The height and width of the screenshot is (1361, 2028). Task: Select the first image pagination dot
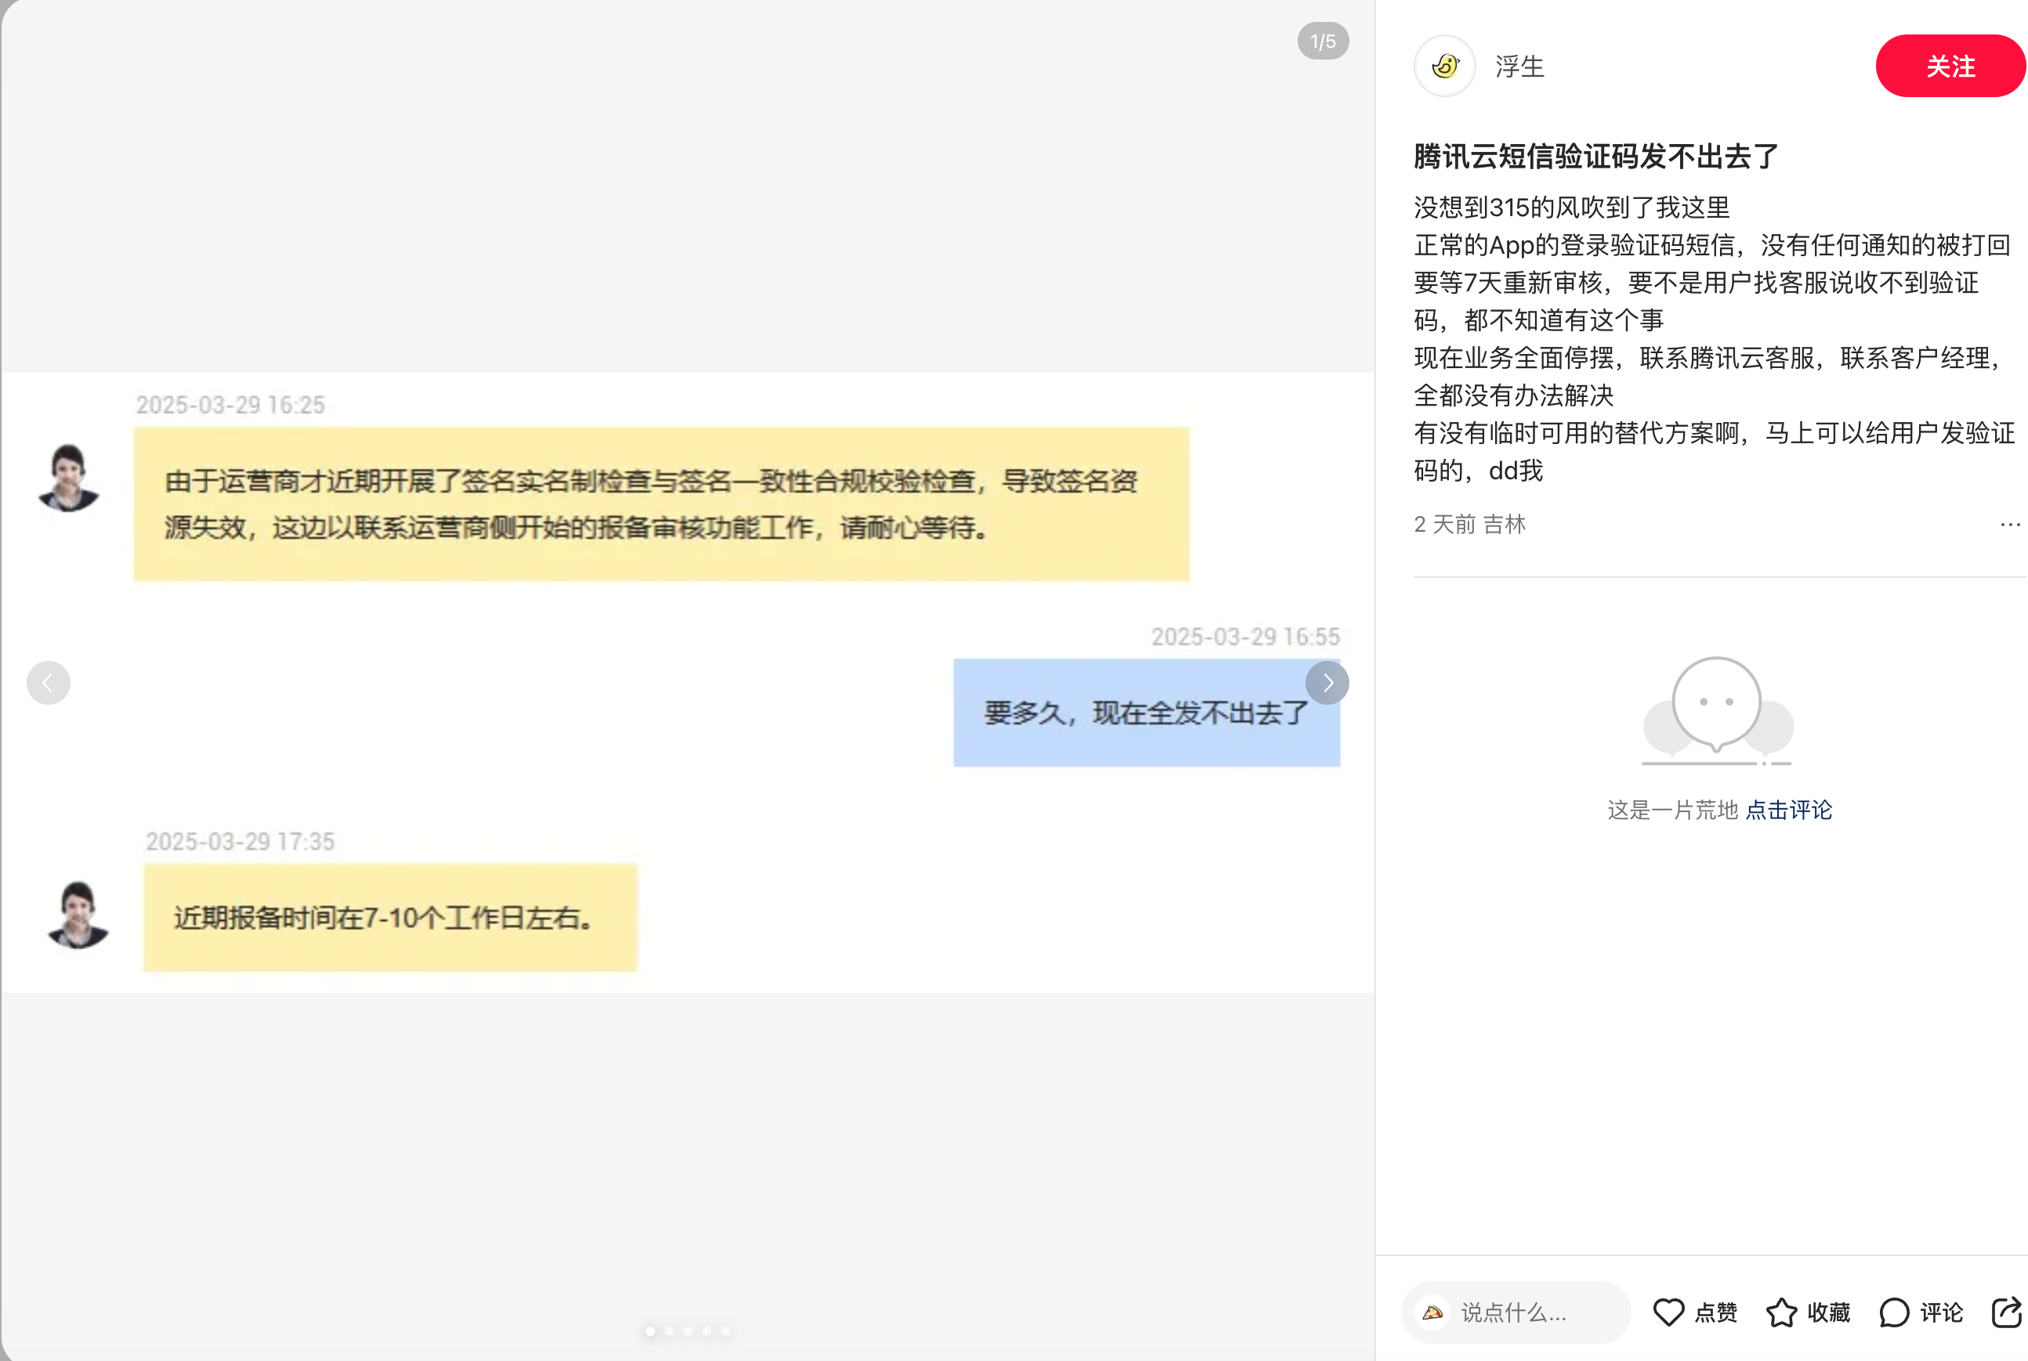tap(650, 1330)
